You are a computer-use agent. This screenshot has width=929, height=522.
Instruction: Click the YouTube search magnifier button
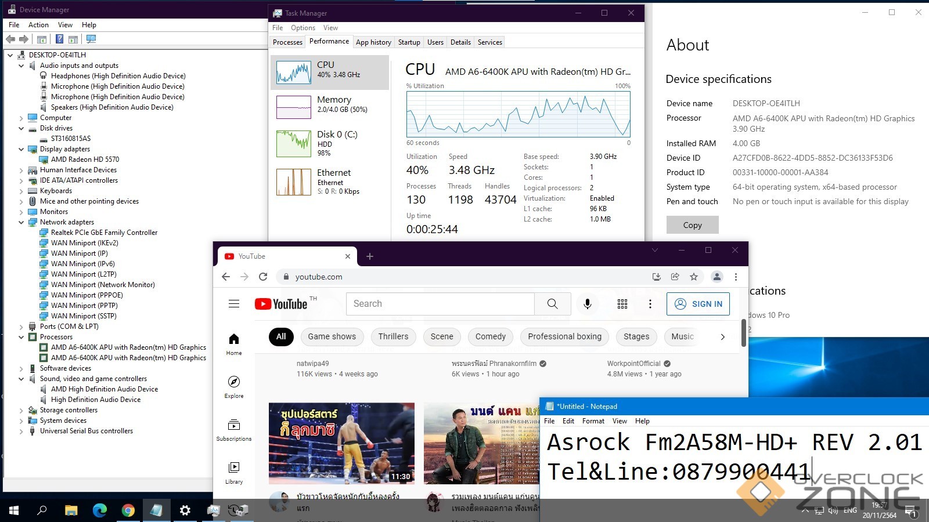(x=552, y=304)
